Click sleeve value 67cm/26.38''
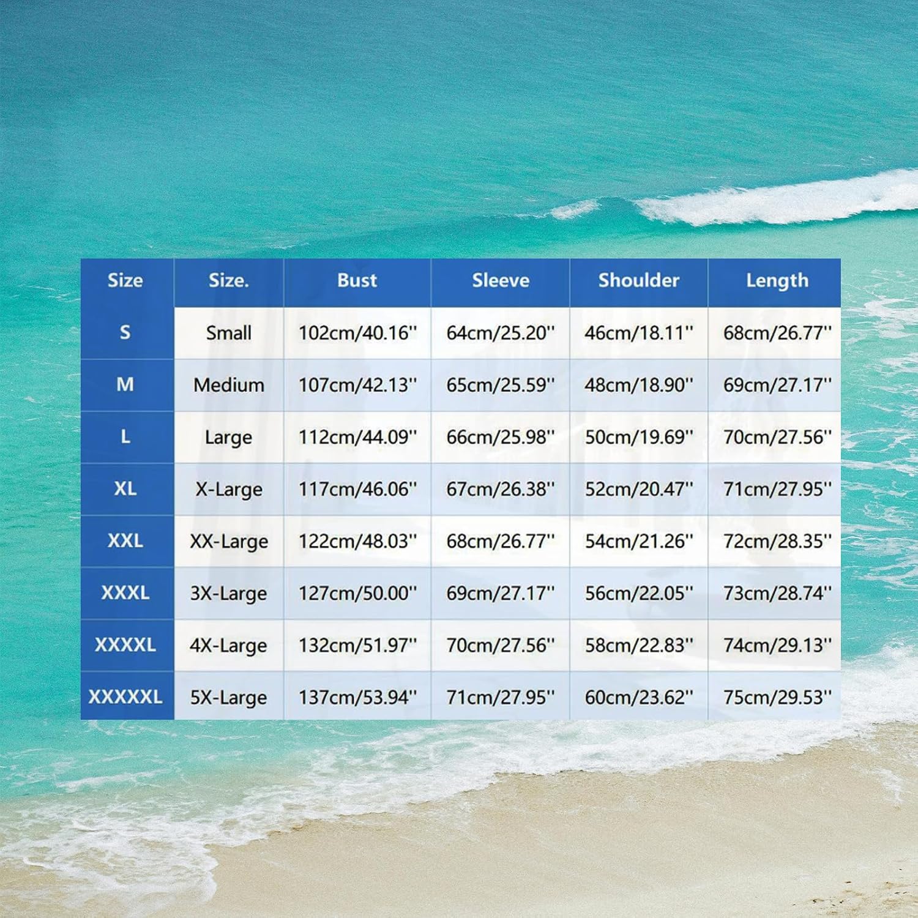 coord(501,489)
